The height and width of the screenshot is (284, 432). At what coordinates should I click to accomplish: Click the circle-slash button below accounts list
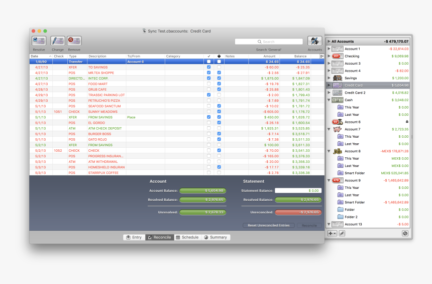click(405, 233)
